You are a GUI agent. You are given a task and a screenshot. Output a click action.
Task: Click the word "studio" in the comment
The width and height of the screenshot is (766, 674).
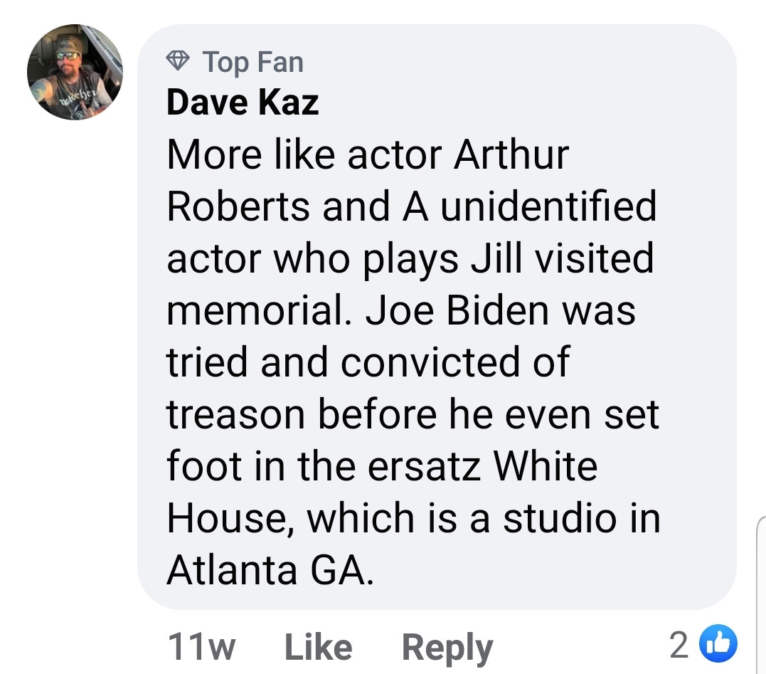[x=556, y=517]
